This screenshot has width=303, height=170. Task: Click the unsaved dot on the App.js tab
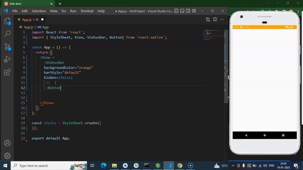click(42, 19)
